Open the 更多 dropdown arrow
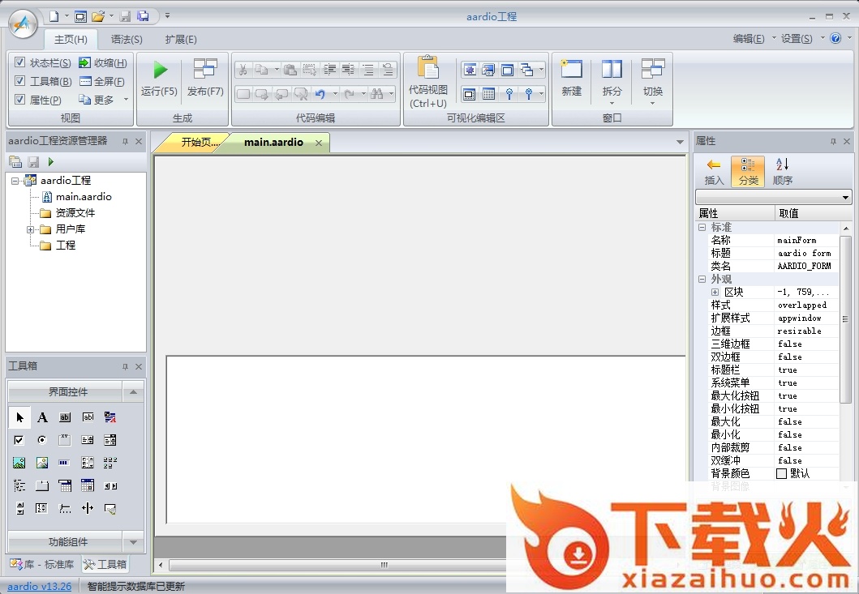The width and height of the screenshot is (859, 594). pos(126,100)
